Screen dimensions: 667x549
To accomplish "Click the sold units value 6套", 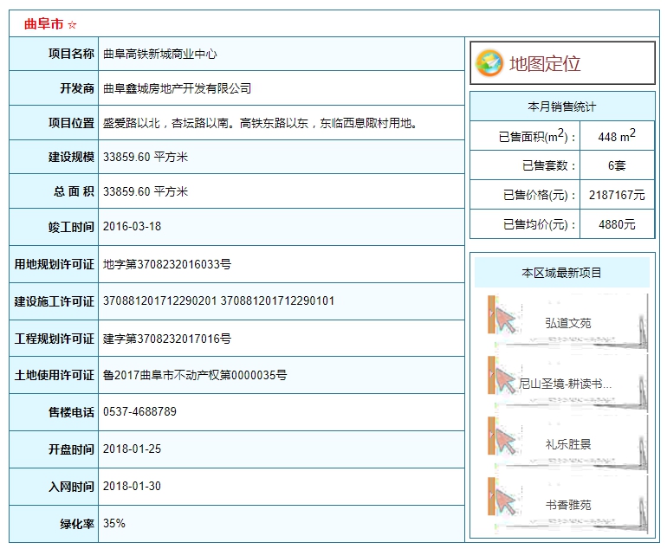I will click(617, 165).
